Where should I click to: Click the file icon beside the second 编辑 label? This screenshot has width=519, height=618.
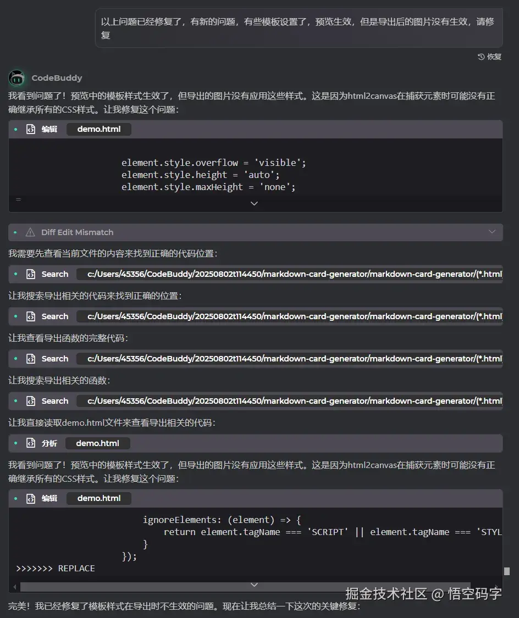click(31, 498)
